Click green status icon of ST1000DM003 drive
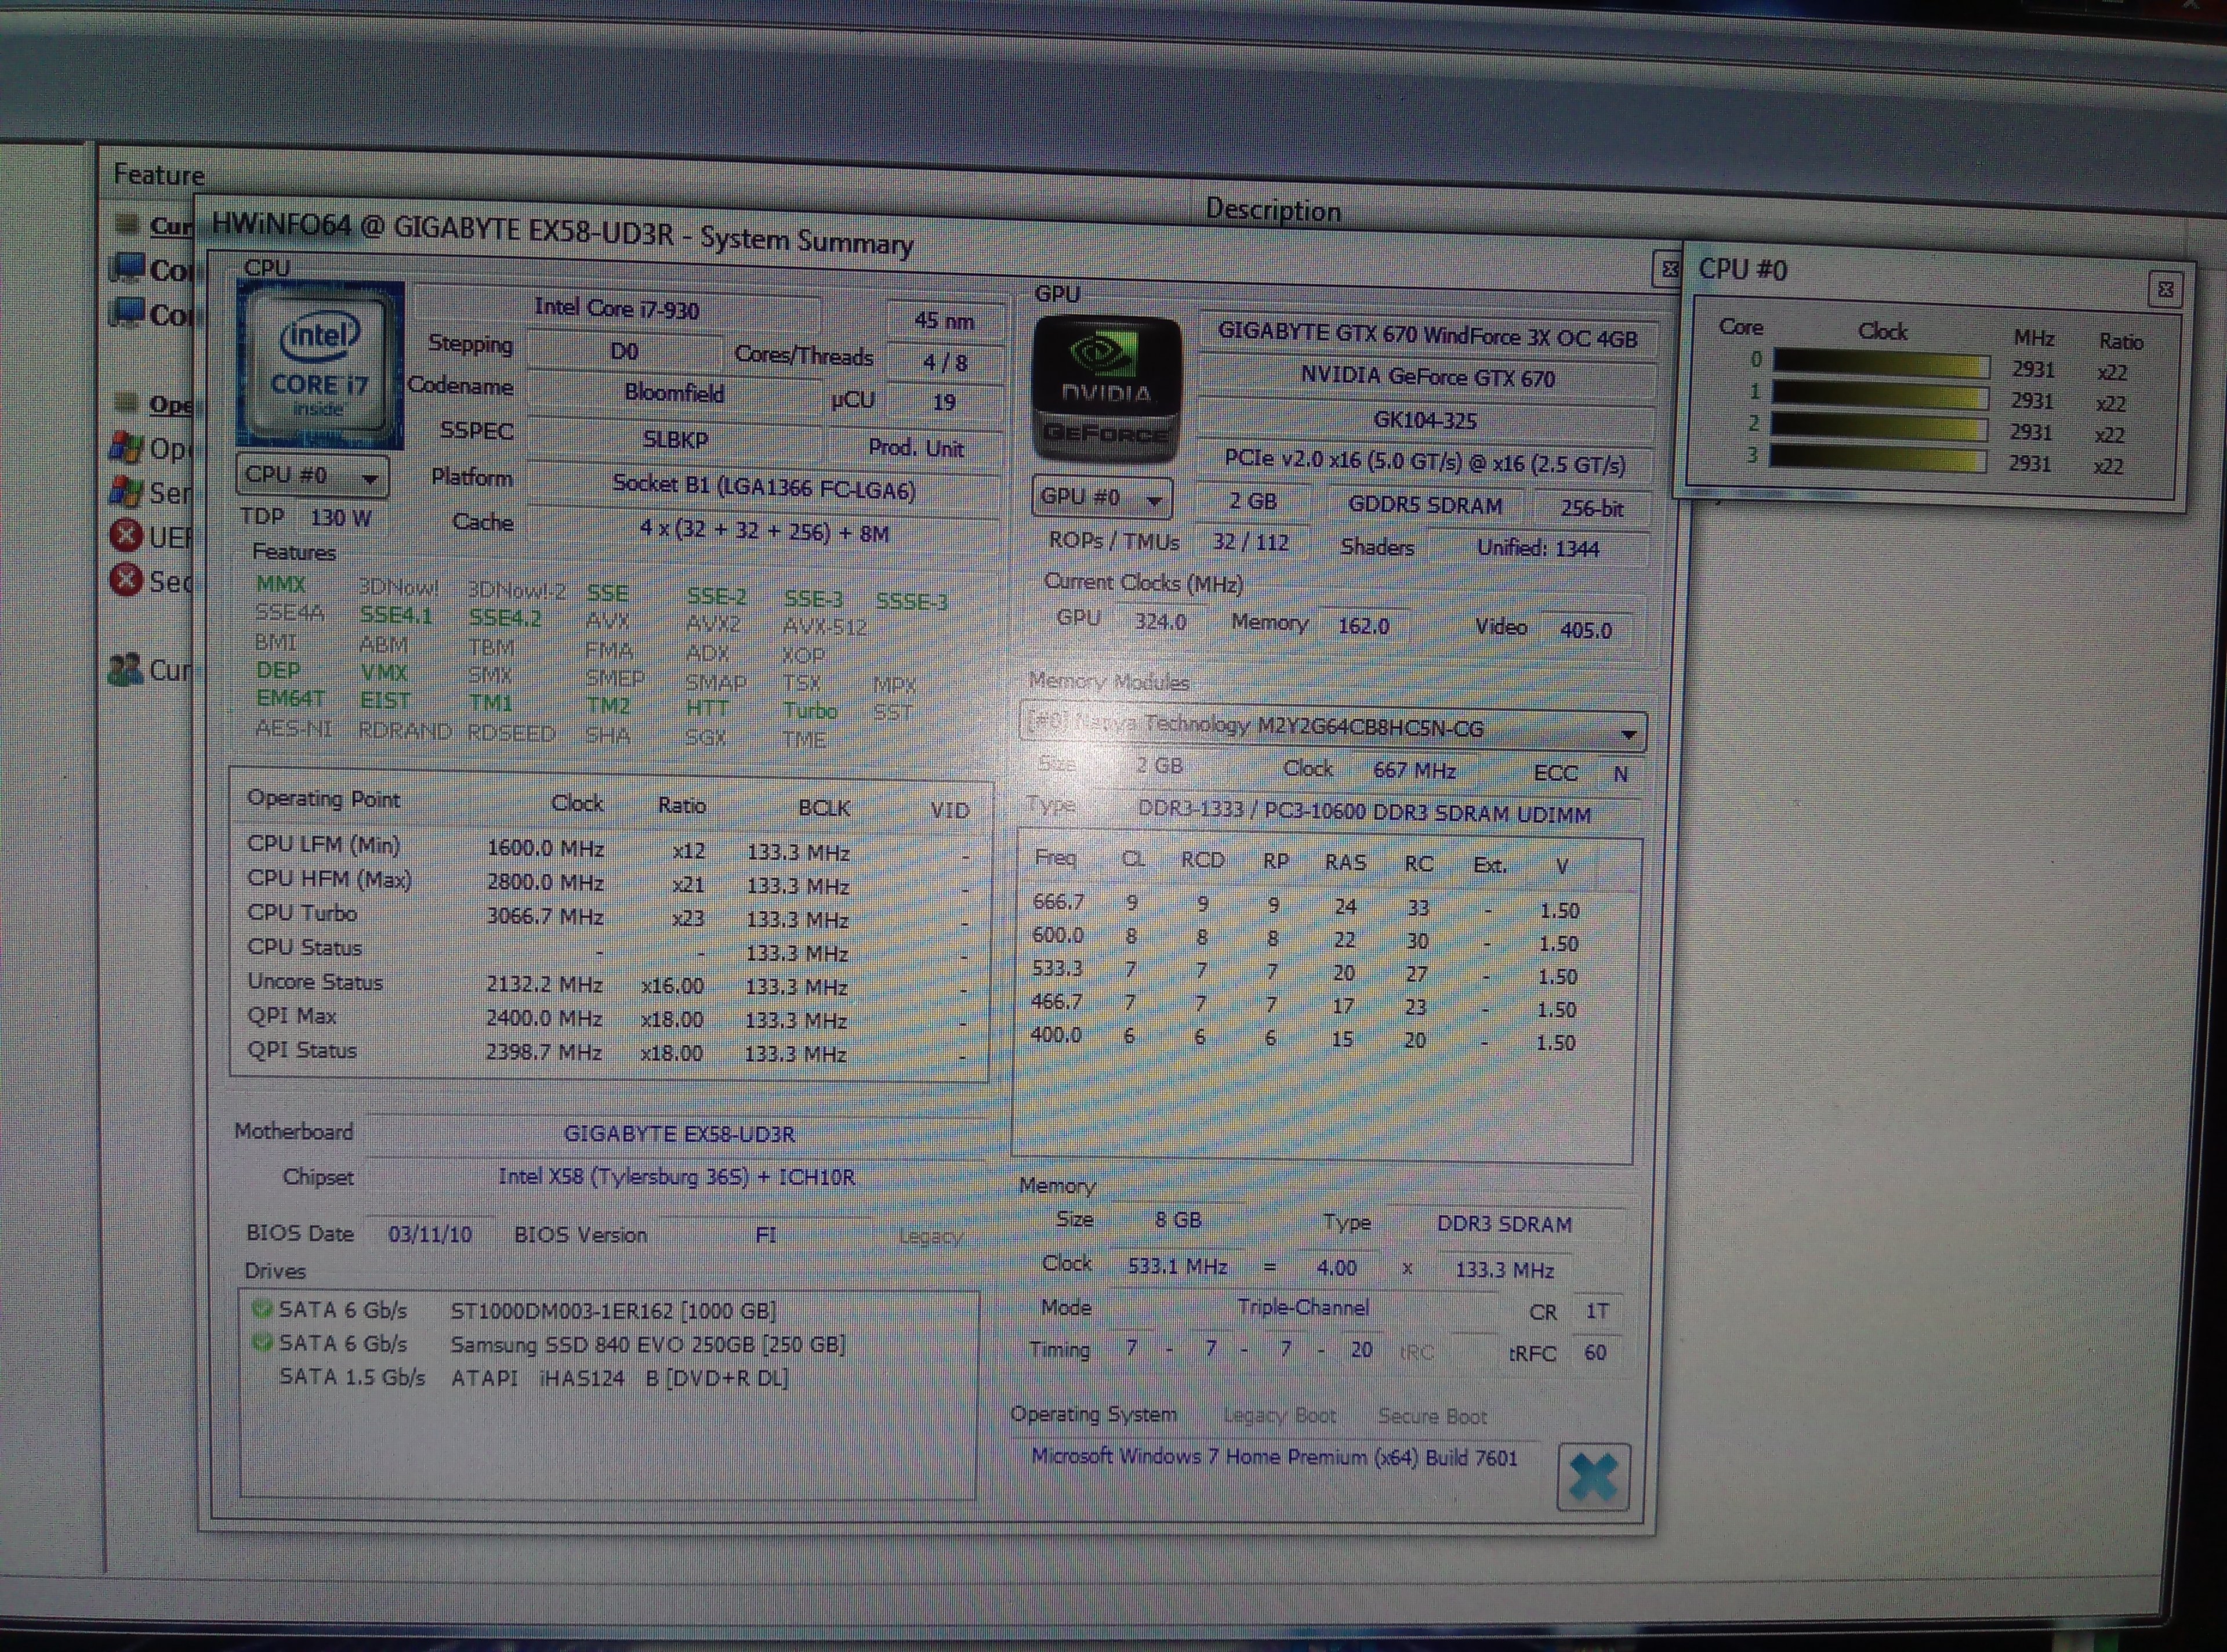 (262, 1308)
